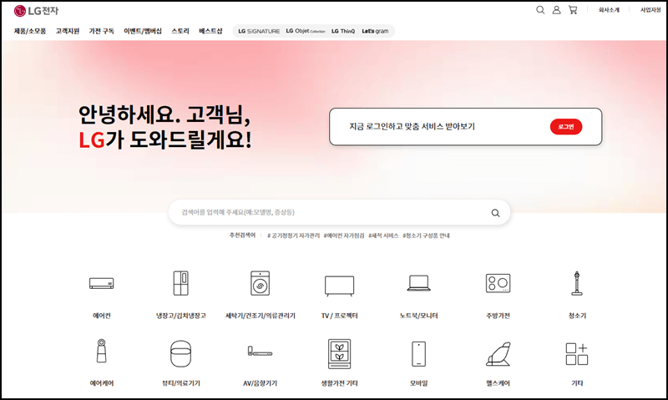The width and height of the screenshot is (668, 400).
Task: Open the shopping cart icon
Action: tap(573, 10)
